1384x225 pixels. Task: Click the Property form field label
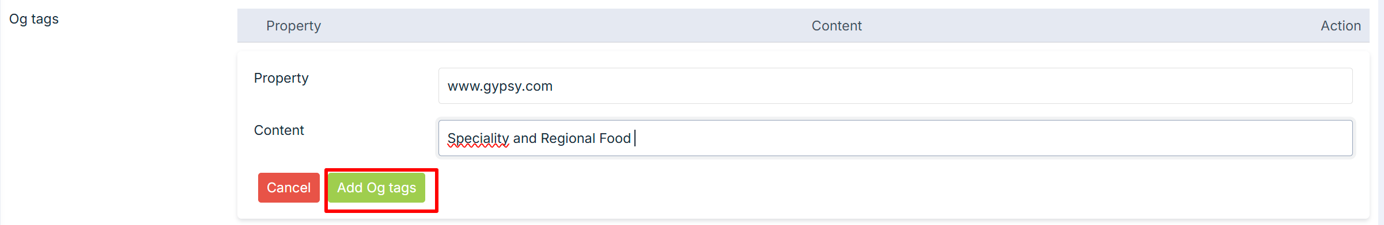click(281, 78)
